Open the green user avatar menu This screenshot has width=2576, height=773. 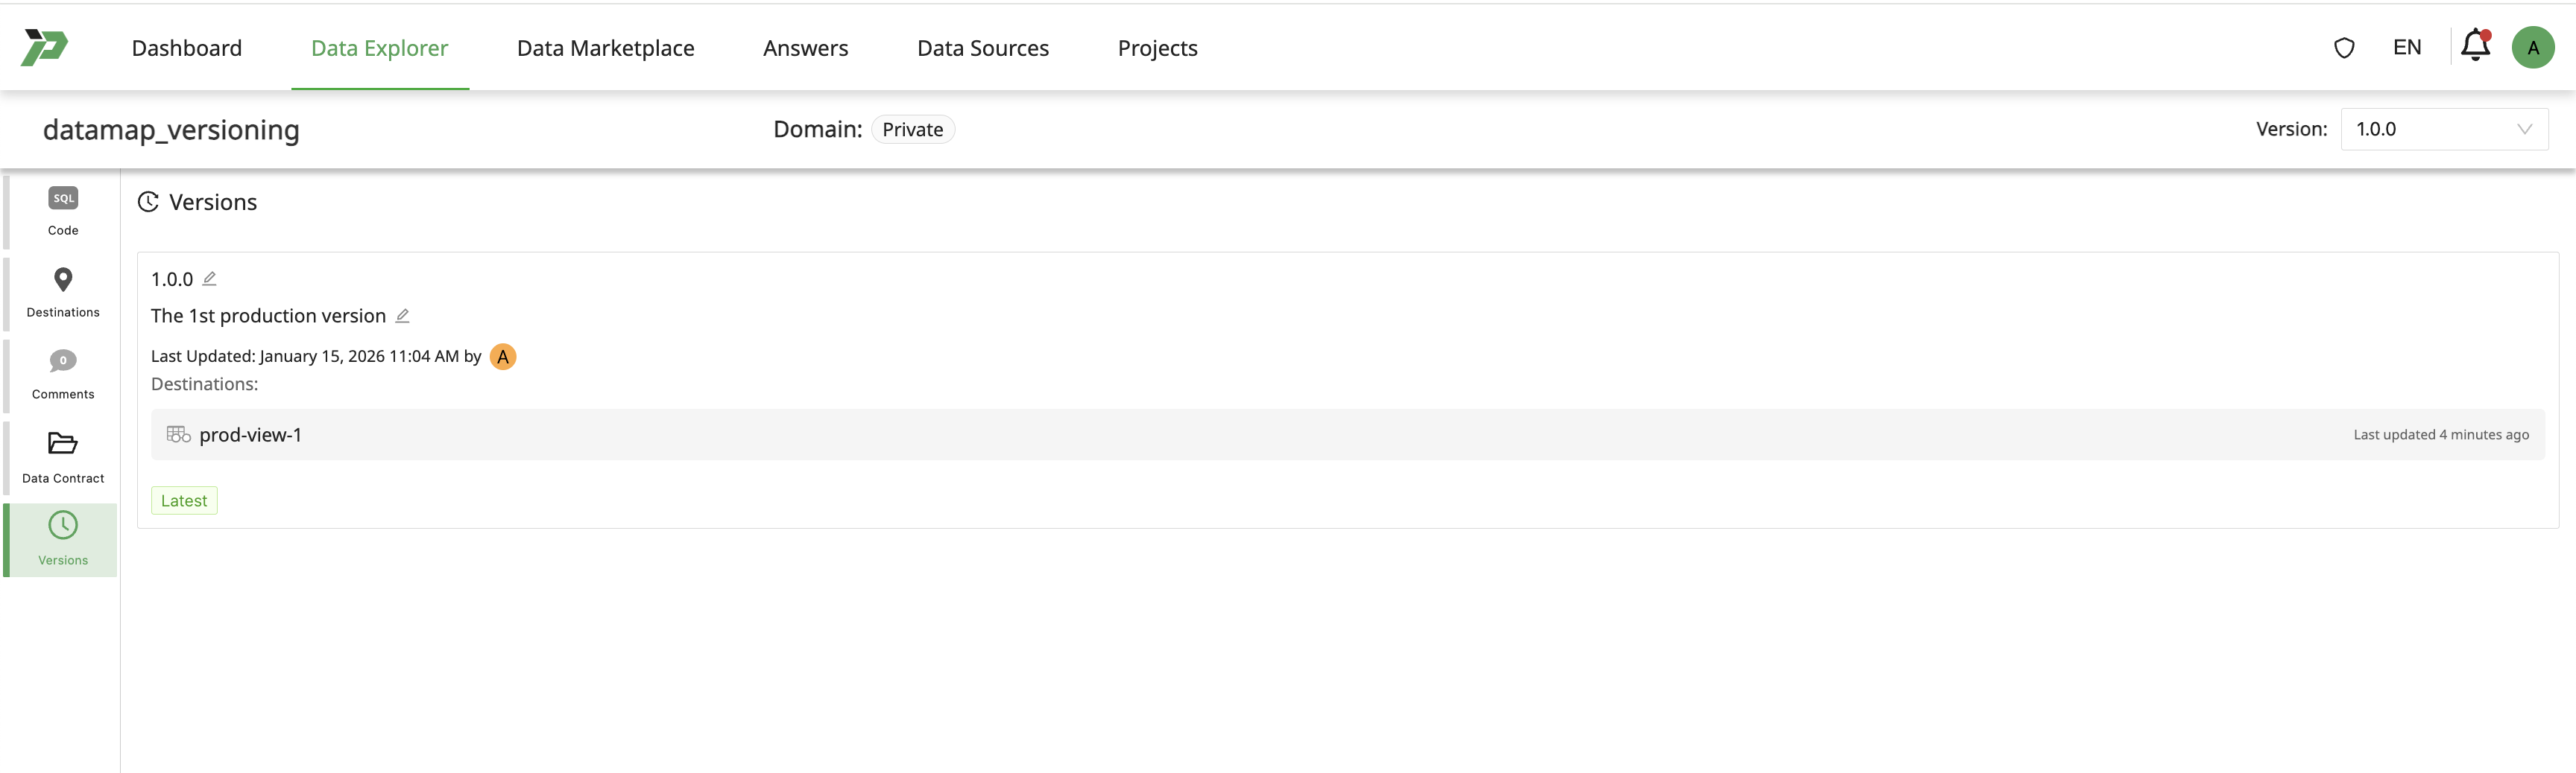coord(2532,48)
